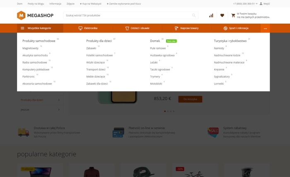Open Taczki ogrodowe subcategory
This screenshot has height=177, width=290.
pyautogui.click(x=160, y=69)
